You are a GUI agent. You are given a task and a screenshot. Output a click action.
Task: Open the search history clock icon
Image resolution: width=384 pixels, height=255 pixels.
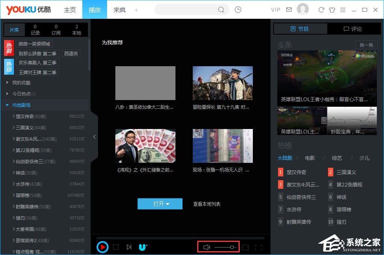pos(238,9)
